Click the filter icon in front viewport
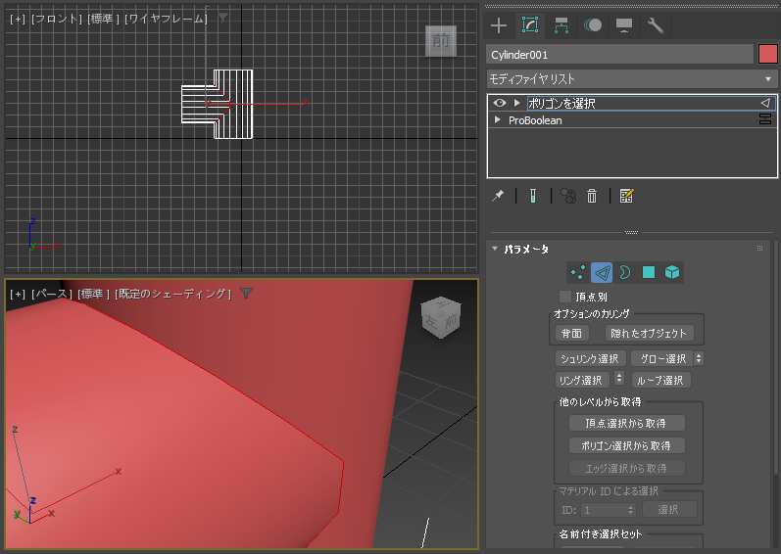The height and width of the screenshot is (554, 781). coord(222,19)
